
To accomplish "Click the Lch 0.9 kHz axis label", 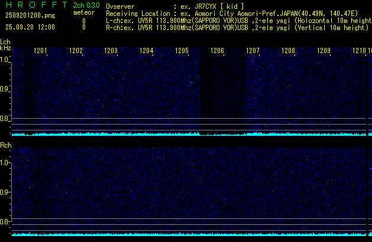I will (x=5, y=89).
